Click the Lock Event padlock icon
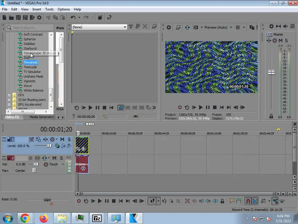The width and height of the screenshot is (298, 224). click(x=222, y=201)
